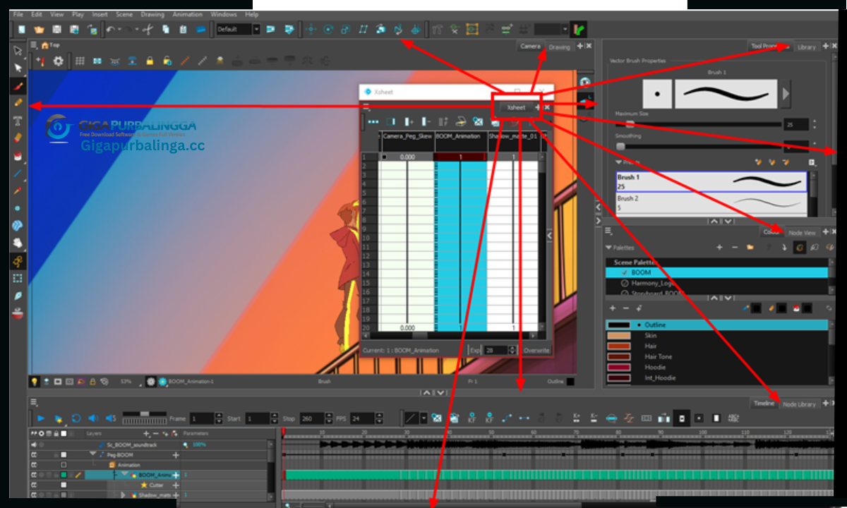Click the Loop playback icon
The width and height of the screenshot is (847, 508).
point(76,418)
